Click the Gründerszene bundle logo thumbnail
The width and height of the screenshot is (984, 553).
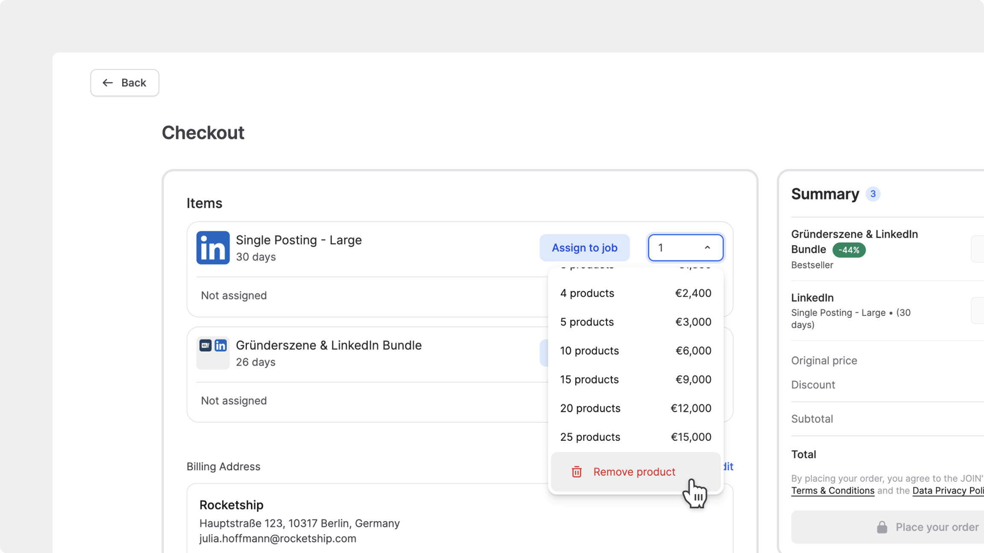pyautogui.click(x=213, y=352)
